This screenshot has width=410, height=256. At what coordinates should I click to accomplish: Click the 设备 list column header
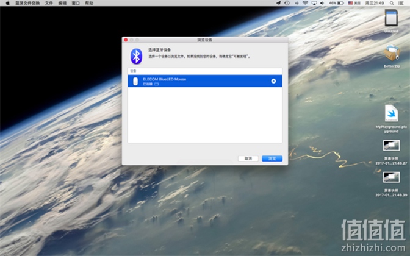pos(205,71)
